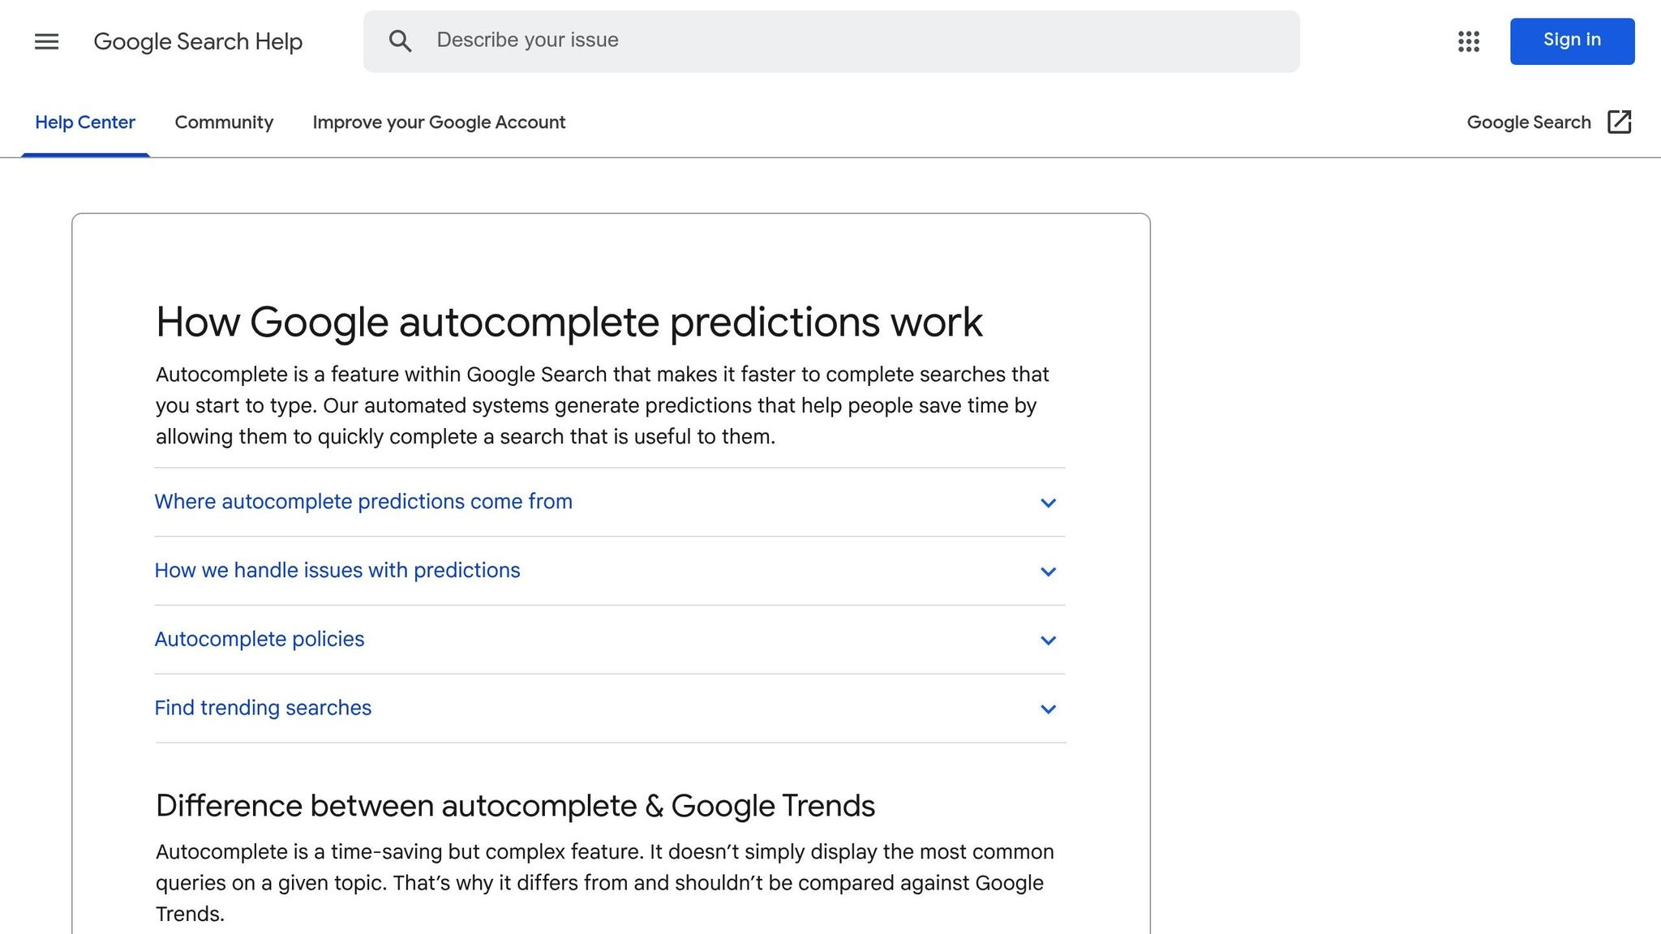Click the Google Search text link
The height and width of the screenshot is (934, 1661).
point(1528,122)
